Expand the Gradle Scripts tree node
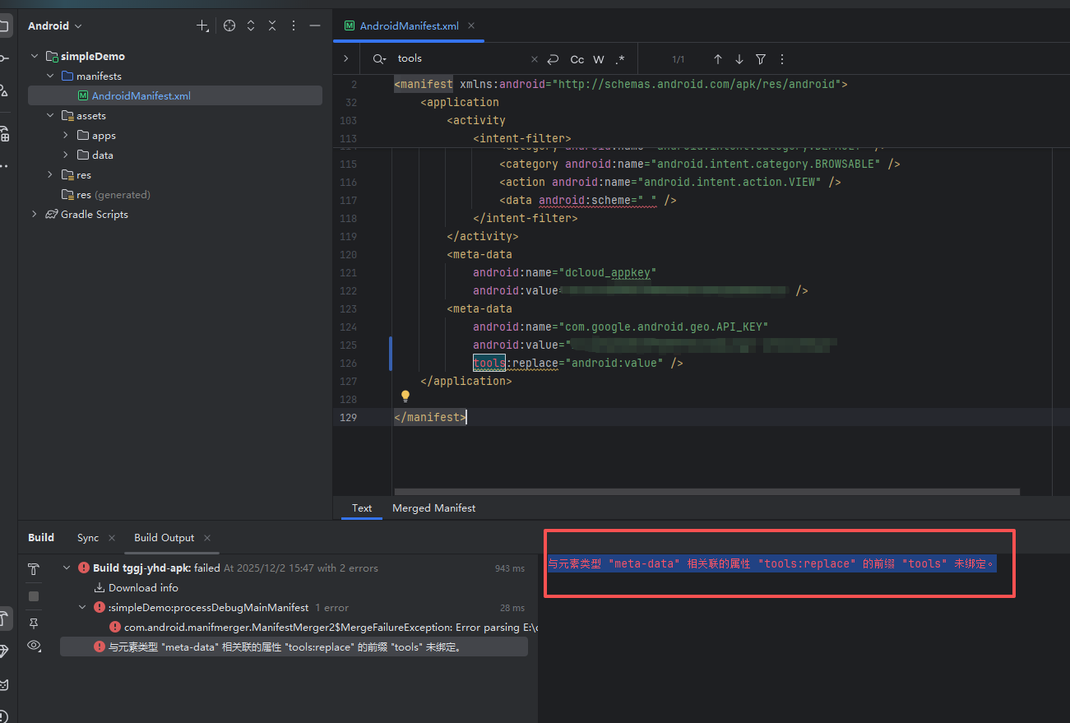 35,215
